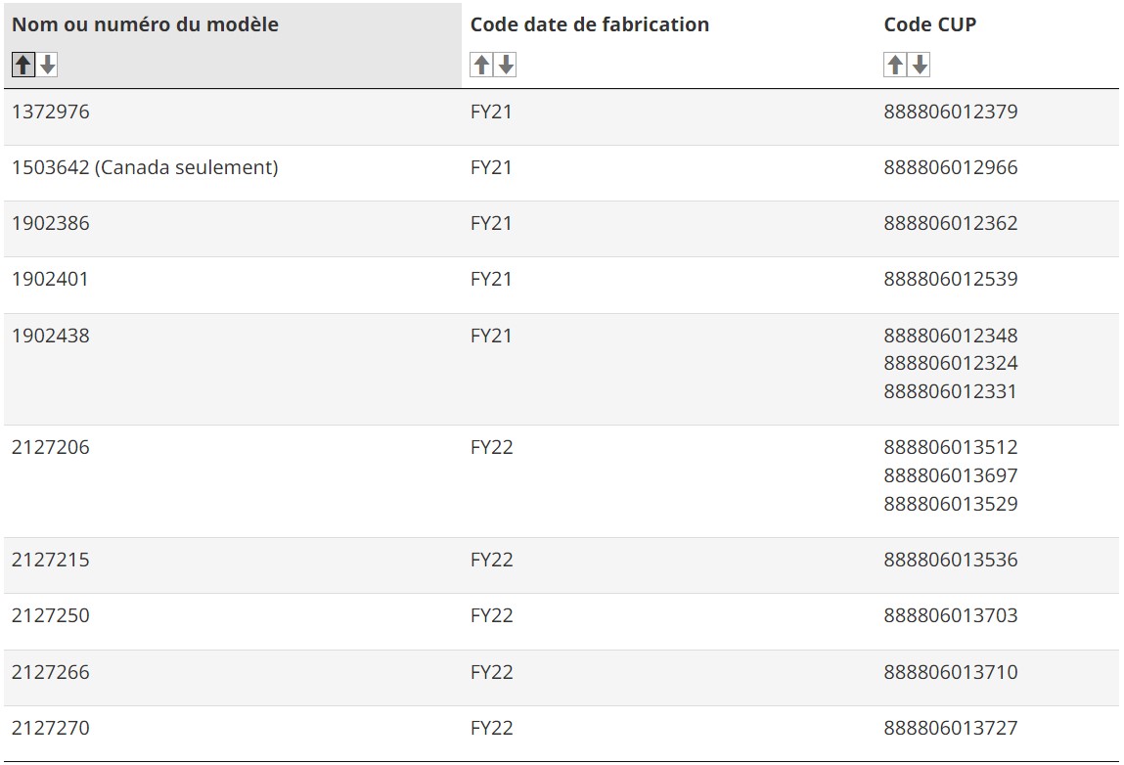Select UPC code 888806013697

click(951, 475)
